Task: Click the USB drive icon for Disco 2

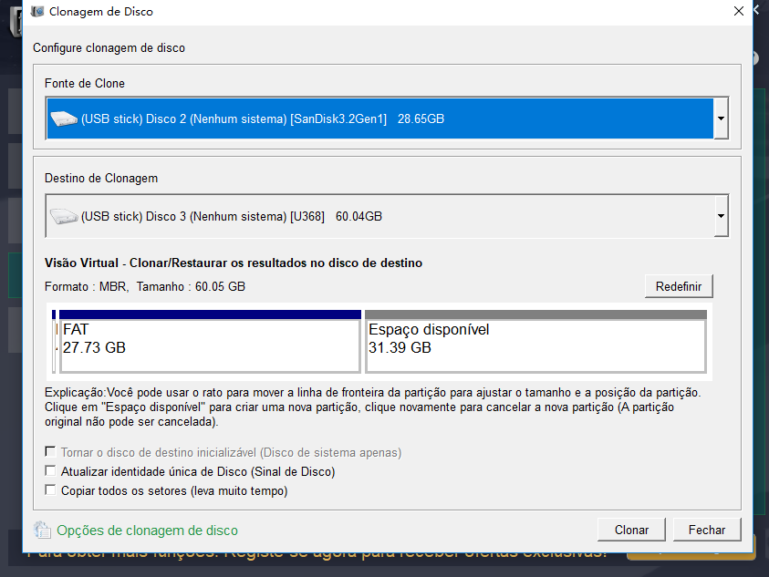Action: pyautogui.click(x=64, y=118)
